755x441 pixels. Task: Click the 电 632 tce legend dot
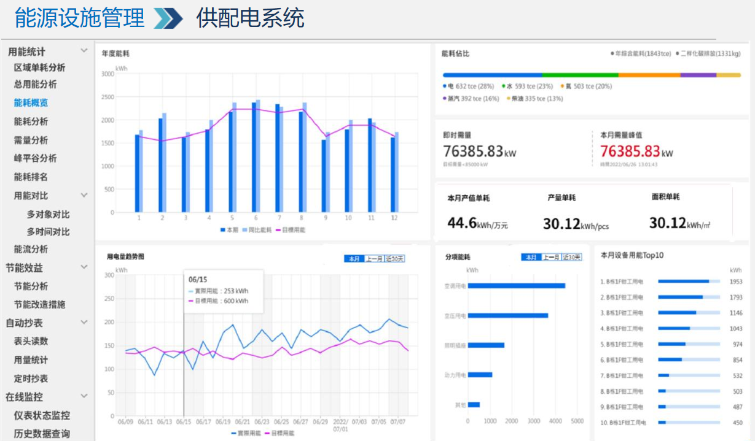444,86
